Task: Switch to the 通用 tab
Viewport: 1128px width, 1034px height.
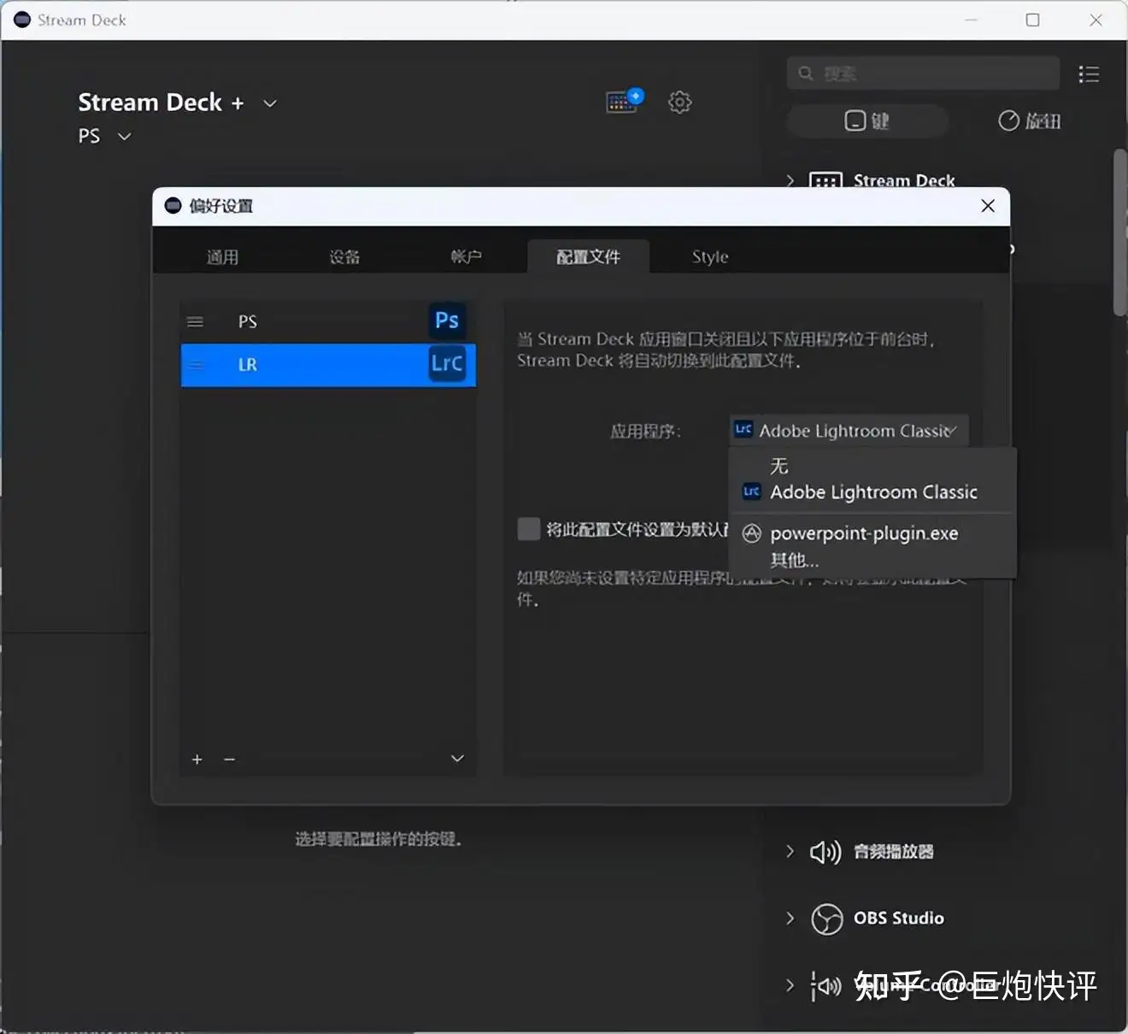Action: [x=222, y=256]
